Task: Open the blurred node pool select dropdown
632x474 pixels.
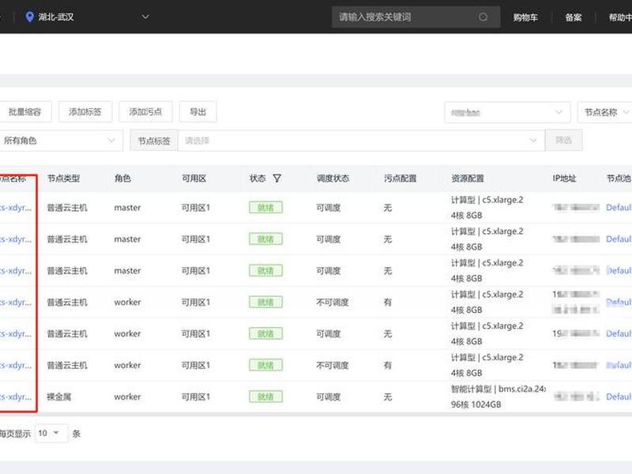Action: [x=507, y=112]
